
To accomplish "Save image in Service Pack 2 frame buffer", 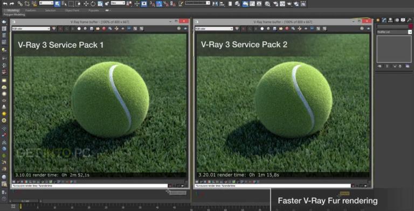I will [x=274, y=29].
